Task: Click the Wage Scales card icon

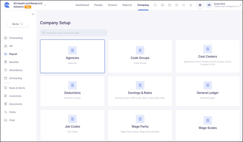Action: 208,120
